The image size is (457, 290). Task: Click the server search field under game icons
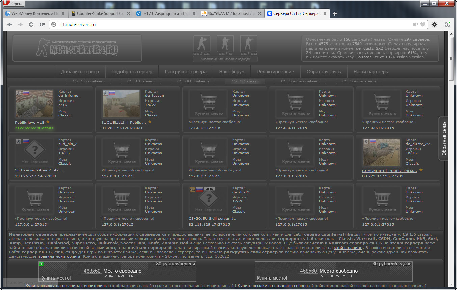225,59
